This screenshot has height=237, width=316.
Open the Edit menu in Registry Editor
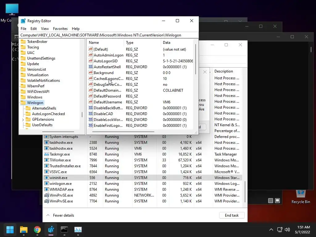coord(33,29)
